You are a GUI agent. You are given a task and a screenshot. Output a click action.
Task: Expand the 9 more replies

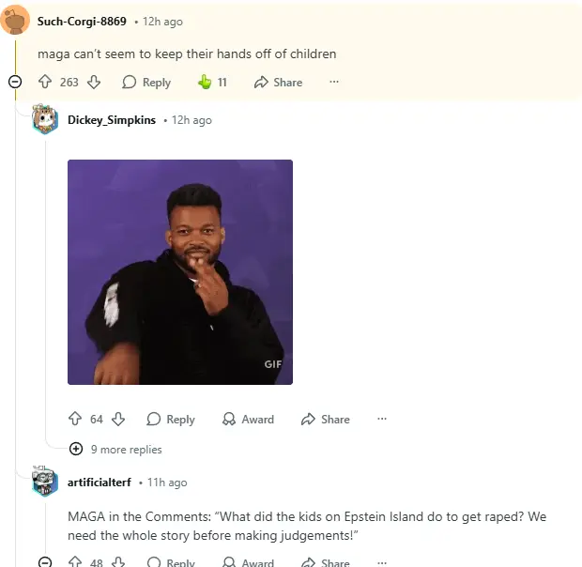click(115, 450)
